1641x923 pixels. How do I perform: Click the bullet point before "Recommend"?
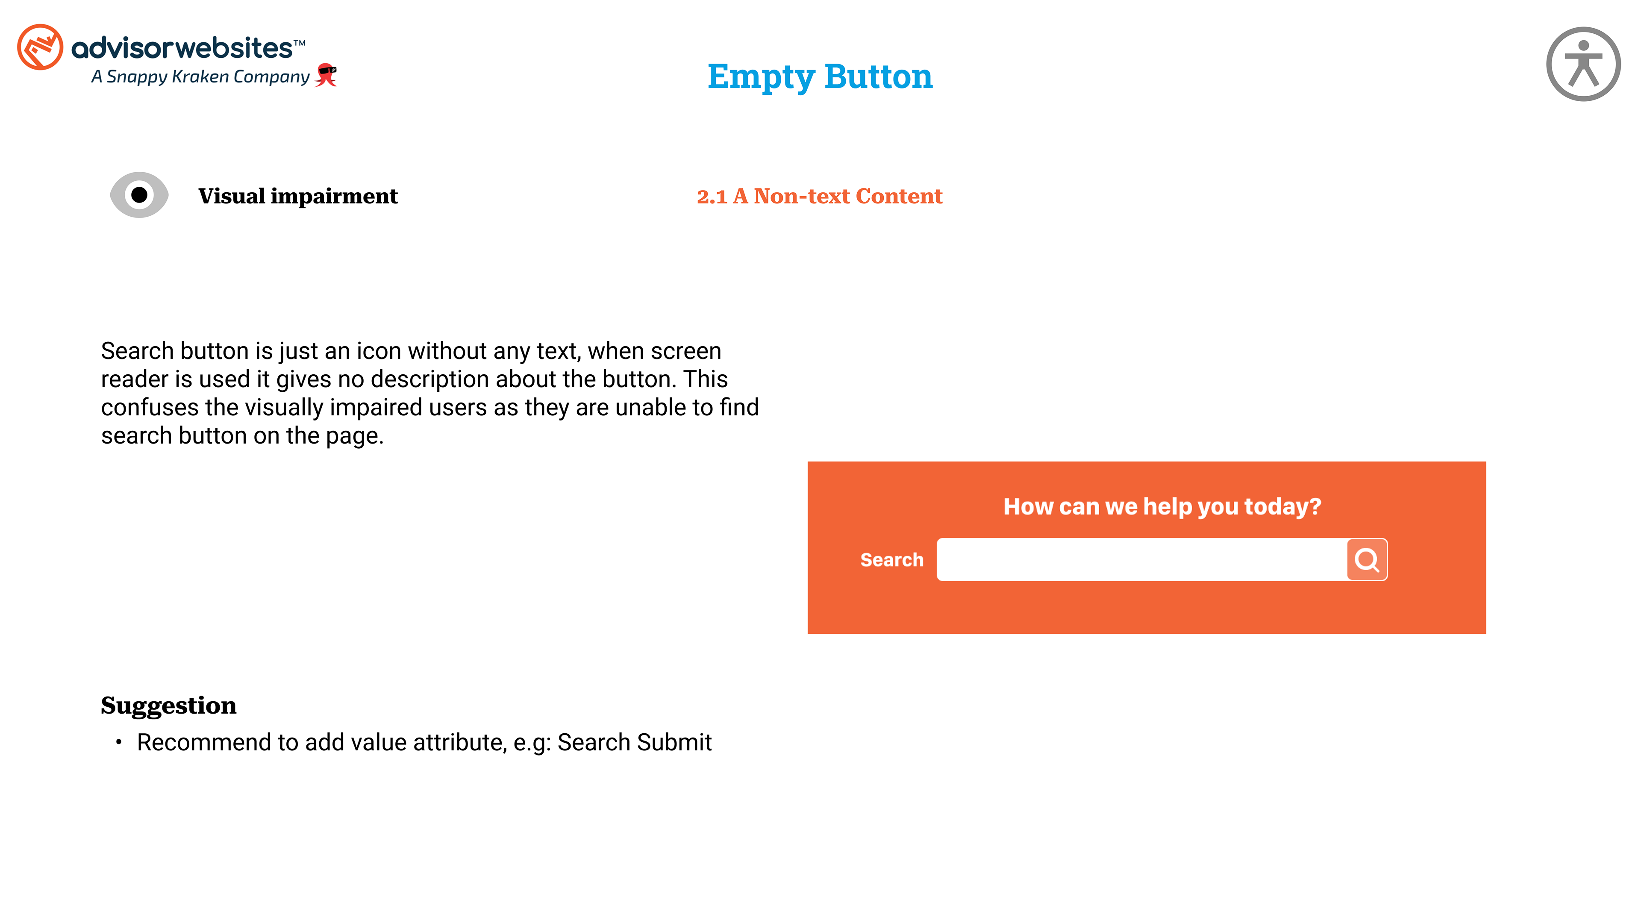(118, 742)
